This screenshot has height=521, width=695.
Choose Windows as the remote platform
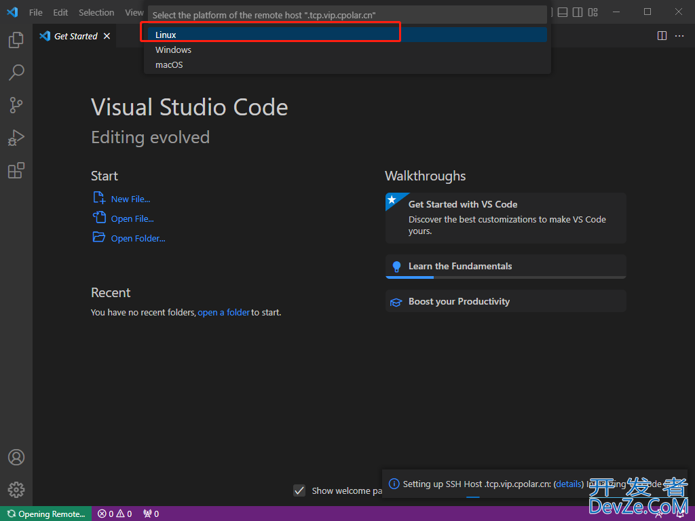(x=347, y=50)
